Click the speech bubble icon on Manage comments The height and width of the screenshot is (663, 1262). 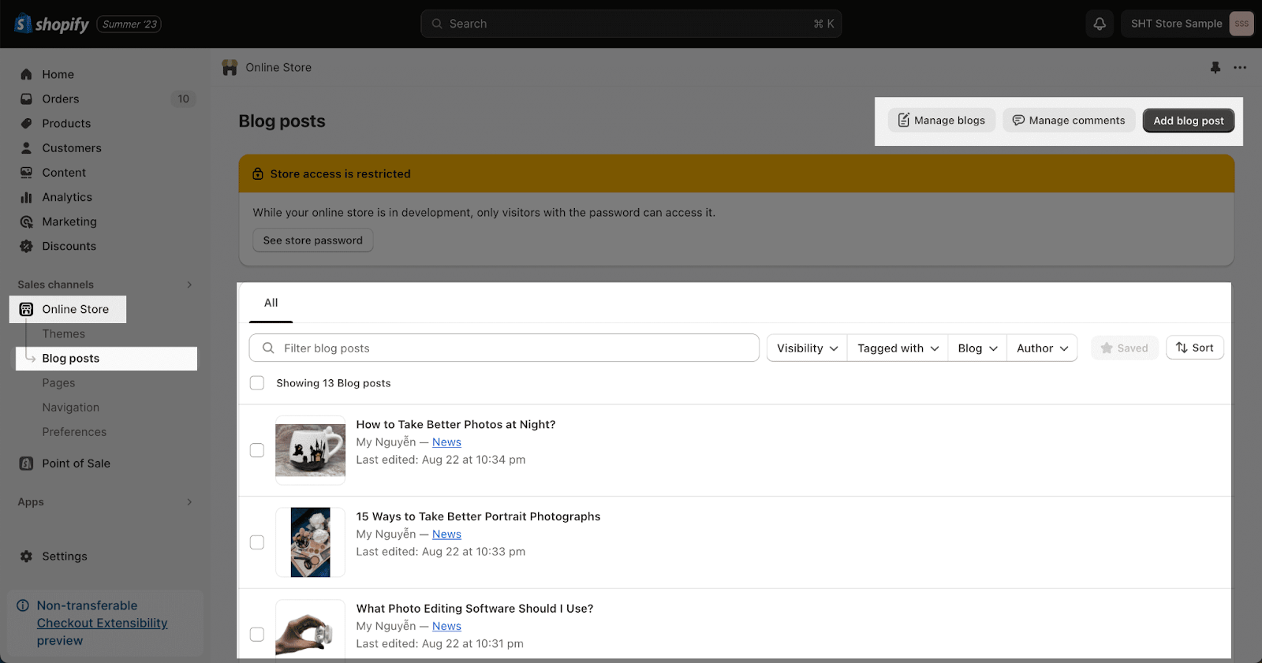click(1018, 120)
